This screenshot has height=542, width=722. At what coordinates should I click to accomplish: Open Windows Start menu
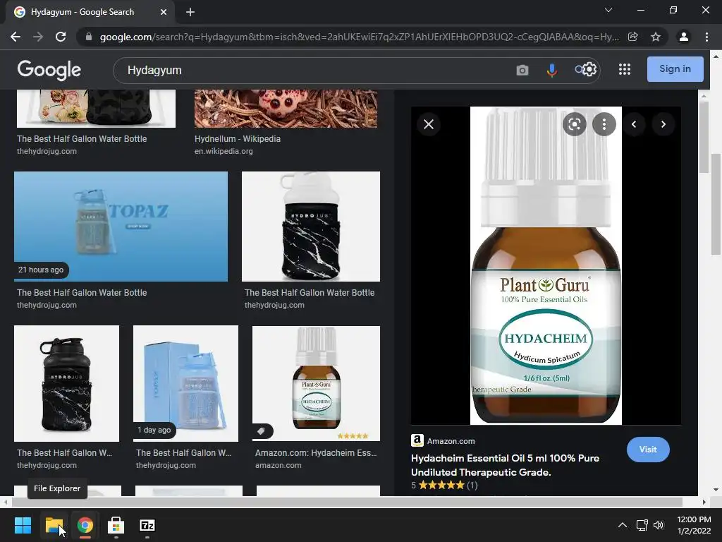(x=23, y=525)
